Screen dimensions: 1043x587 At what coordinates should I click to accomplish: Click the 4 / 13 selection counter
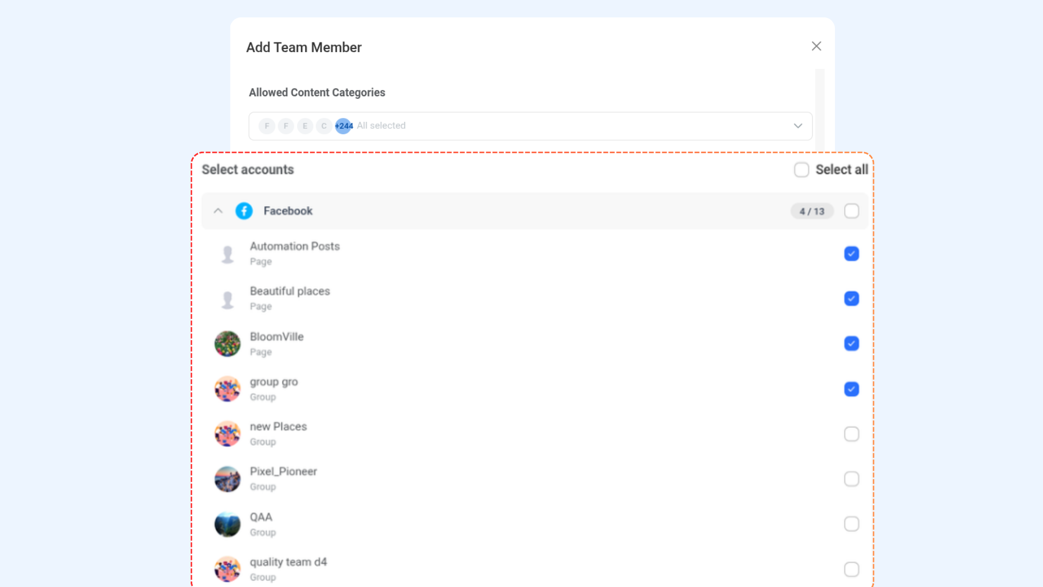(812, 211)
